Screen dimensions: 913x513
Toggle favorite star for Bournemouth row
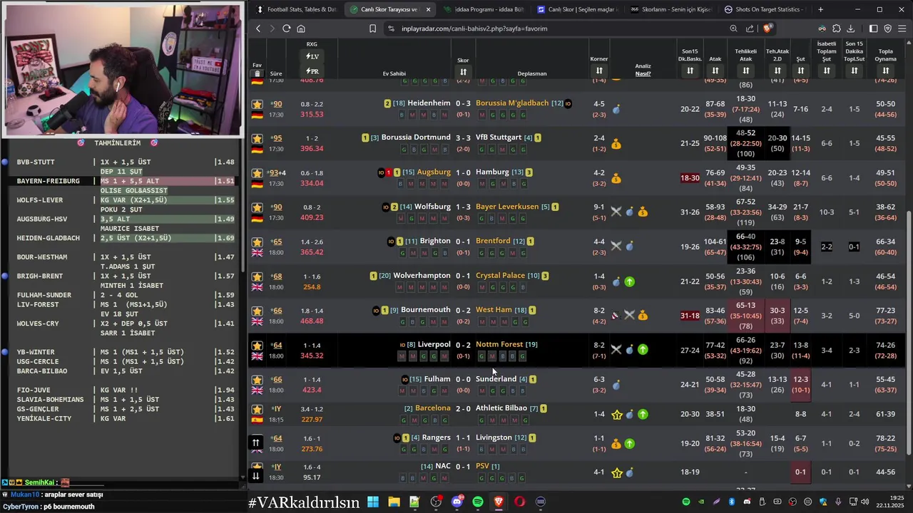tap(257, 311)
